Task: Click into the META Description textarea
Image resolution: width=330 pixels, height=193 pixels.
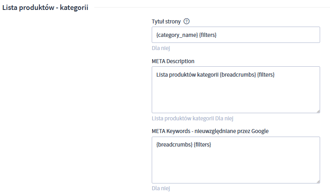Action: point(236,90)
